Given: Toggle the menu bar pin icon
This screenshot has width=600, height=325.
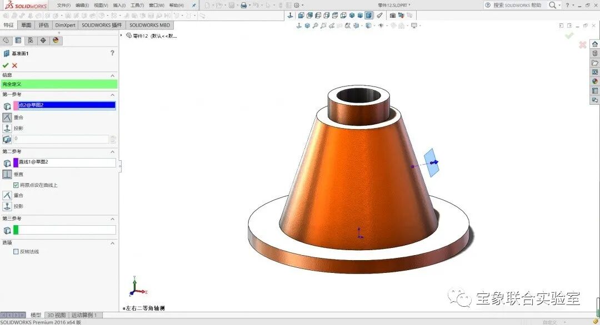Looking at the screenshot, I should (194, 6).
